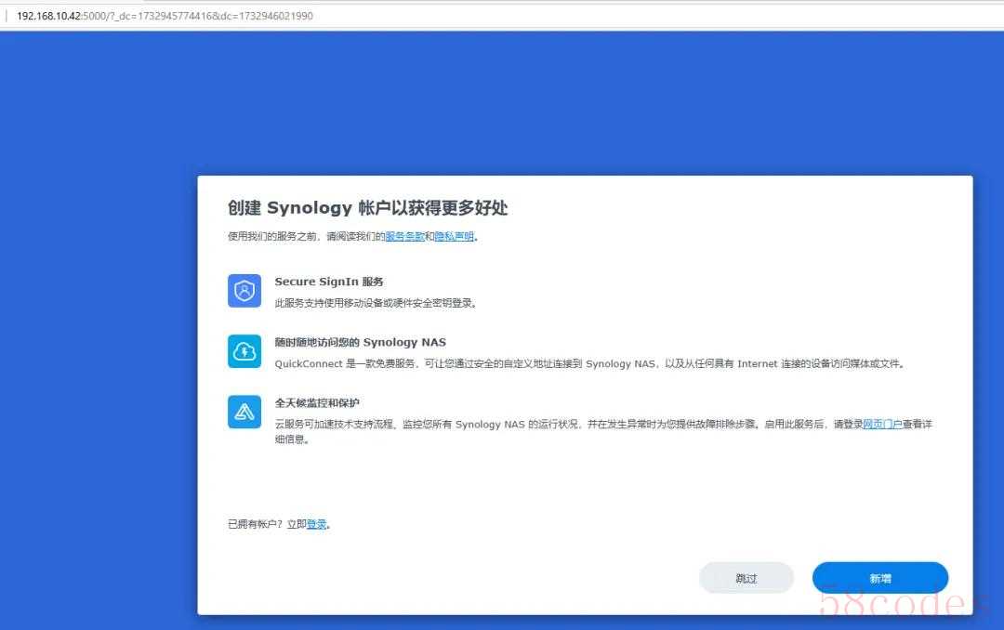Click the 创建 Synology 帐户 dialog title
Screen dimensions: 1004x630
click(x=368, y=208)
